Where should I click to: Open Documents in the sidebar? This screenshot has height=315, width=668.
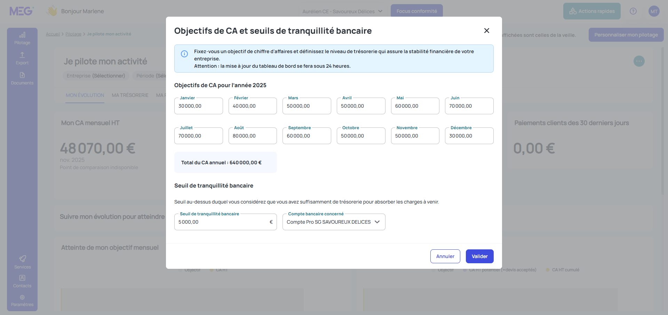(x=22, y=78)
